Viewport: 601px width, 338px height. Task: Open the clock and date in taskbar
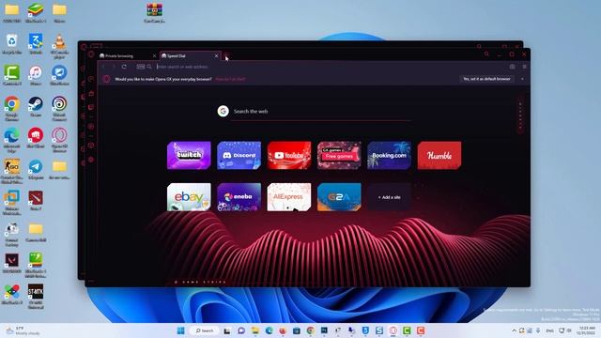[587, 330]
